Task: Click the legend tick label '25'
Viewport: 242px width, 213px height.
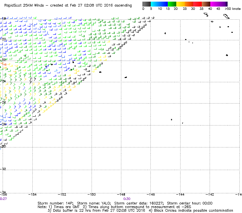Action: pyautogui.click(x=185, y=9)
